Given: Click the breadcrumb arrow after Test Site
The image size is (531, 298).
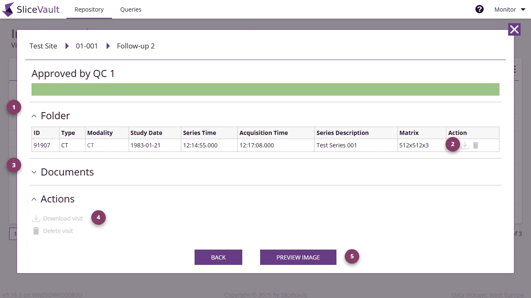Looking at the screenshot, I should tap(67, 46).
